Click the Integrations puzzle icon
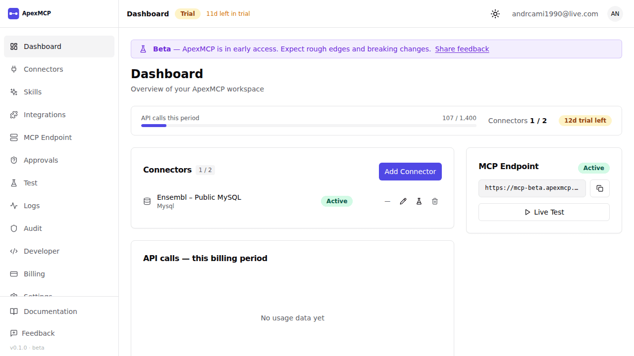Screen dimensions: 634x356 click(x=14, y=115)
